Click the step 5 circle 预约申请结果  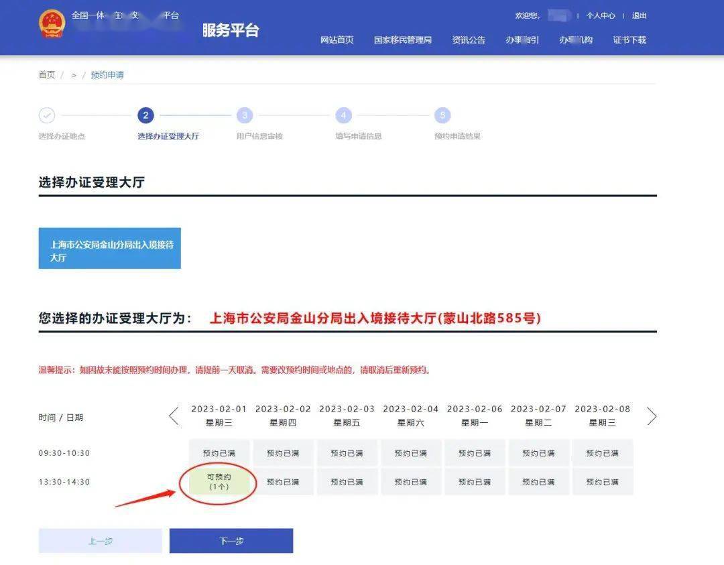[x=442, y=115]
